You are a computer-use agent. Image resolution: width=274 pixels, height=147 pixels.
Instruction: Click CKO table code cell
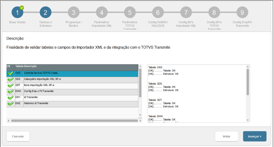point(19,74)
